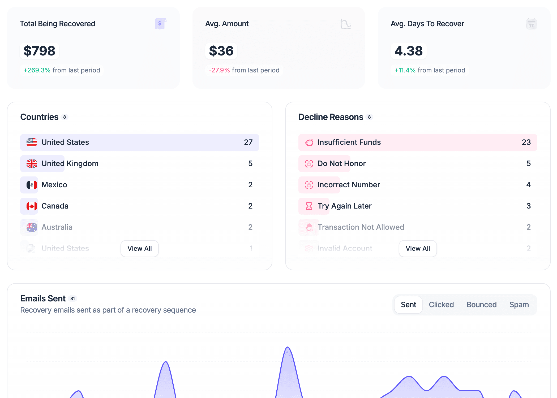Switch to the Clicked tab
The image size is (557, 398).
(441, 305)
